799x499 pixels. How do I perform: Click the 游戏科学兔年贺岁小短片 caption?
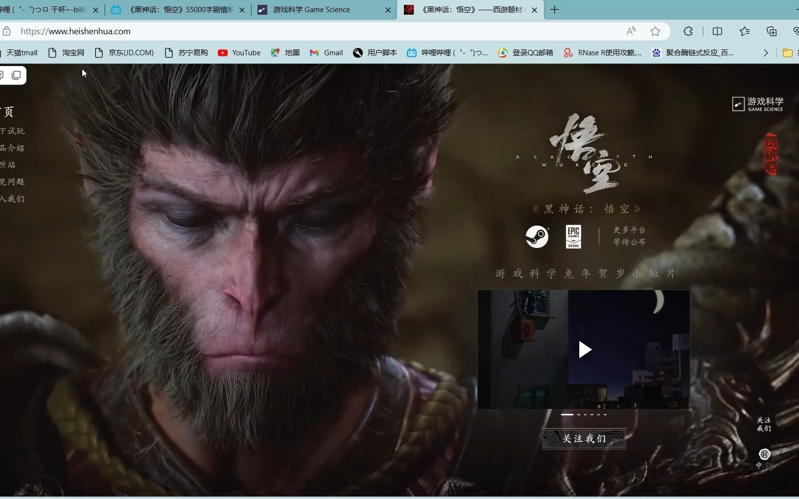pyautogui.click(x=585, y=273)
